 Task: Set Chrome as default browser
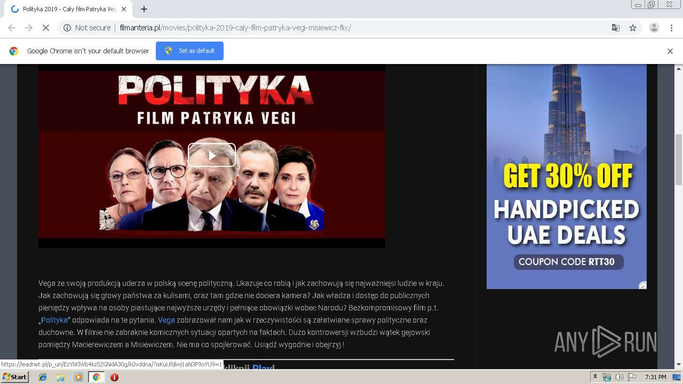pos(189,51)
